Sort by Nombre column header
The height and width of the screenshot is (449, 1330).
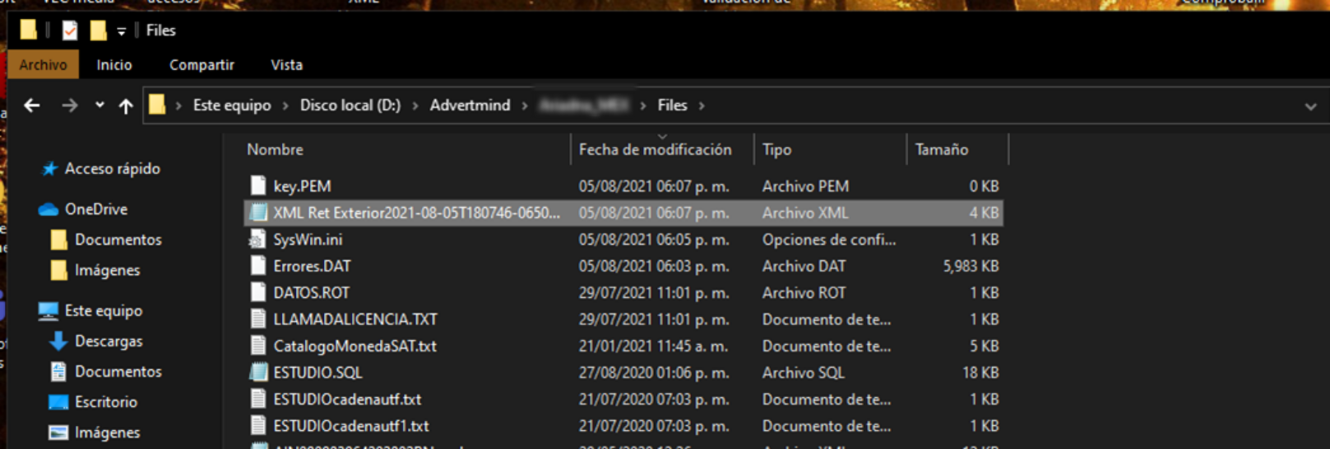(275, 149)
